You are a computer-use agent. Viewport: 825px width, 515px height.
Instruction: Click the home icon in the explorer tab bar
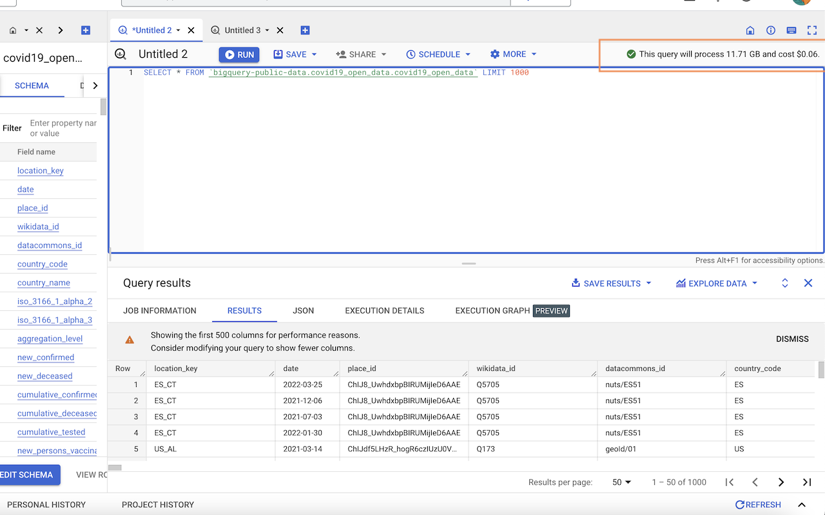pos(13,30)
